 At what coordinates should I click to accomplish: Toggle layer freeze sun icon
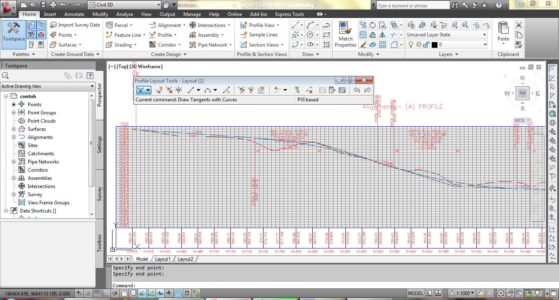click(418, 45)
